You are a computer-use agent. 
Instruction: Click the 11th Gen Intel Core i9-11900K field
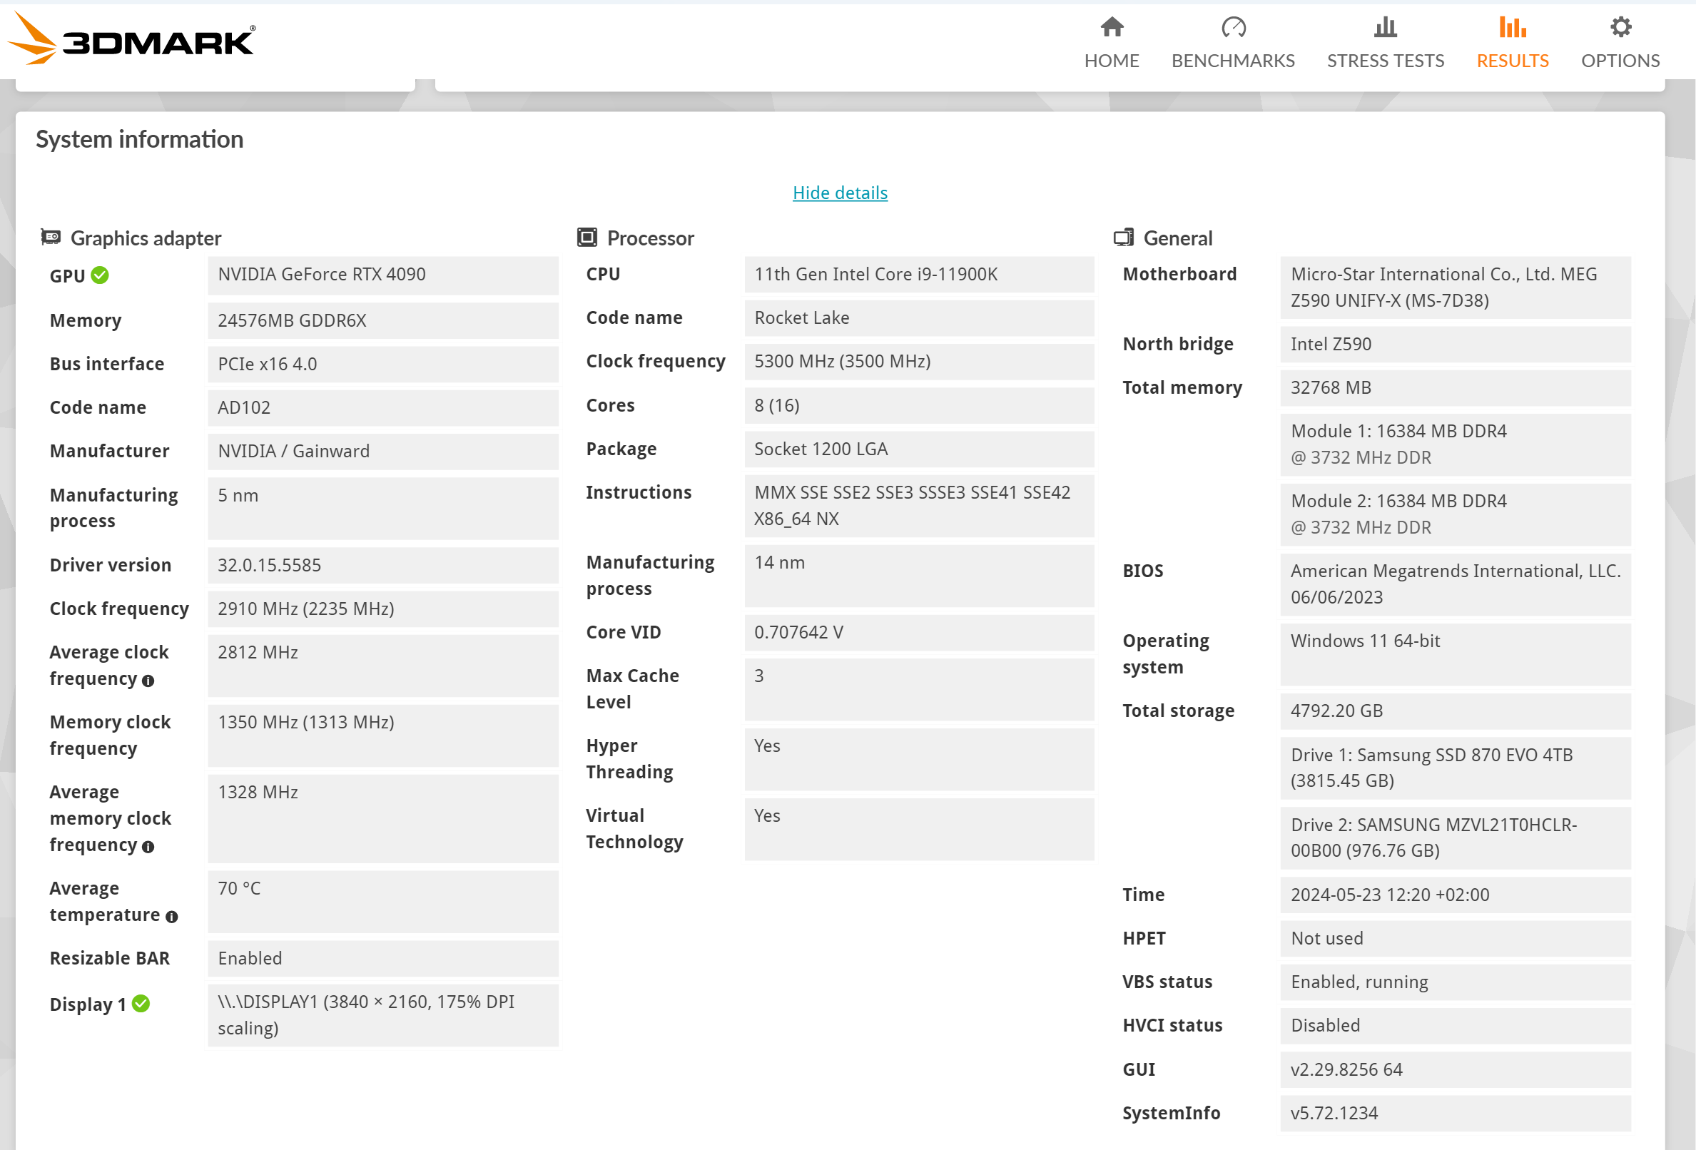click(x=918, y=275)
